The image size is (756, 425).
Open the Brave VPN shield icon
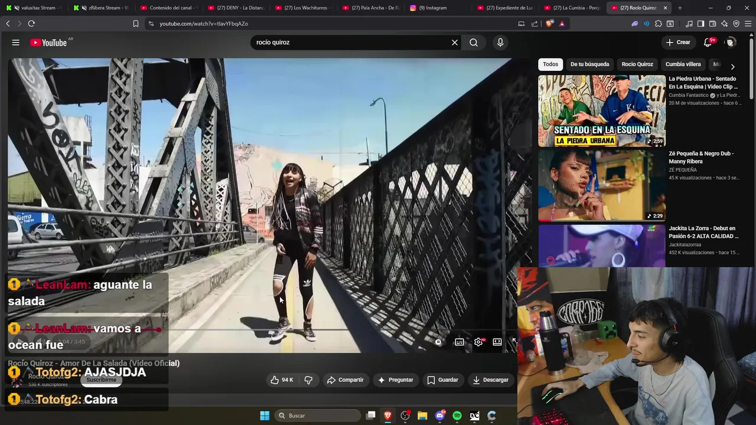coord(736,24)
